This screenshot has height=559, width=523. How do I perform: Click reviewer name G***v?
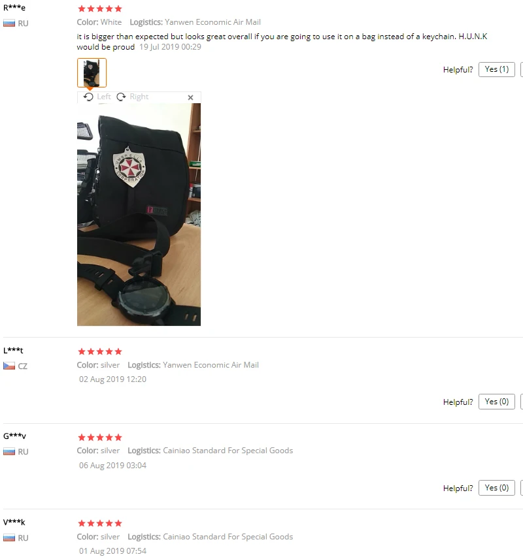(x=14, y=436)
